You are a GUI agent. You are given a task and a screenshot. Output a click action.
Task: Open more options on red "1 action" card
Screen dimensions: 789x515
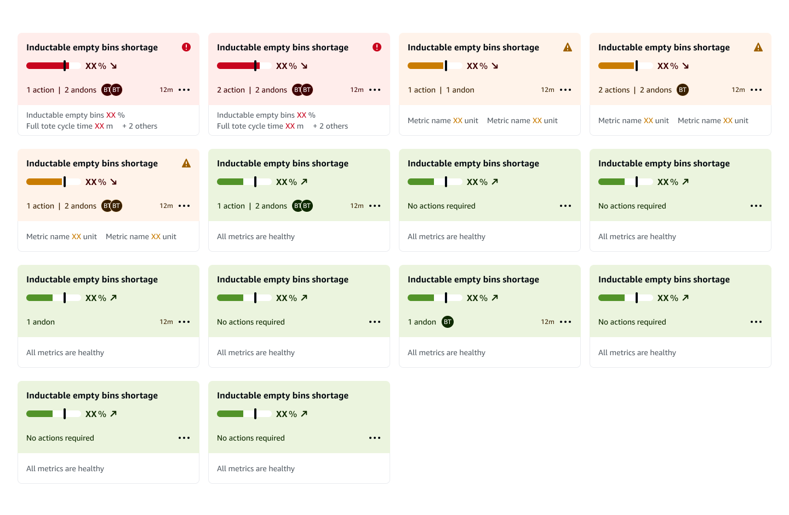tap(184, 90)
